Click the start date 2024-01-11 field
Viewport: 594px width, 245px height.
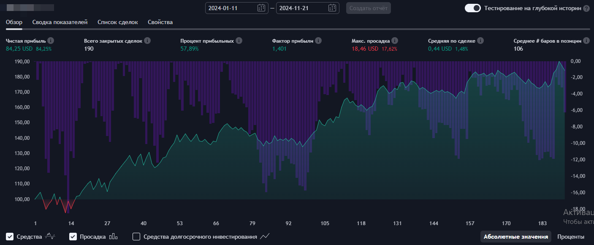[x=230, y=8]
